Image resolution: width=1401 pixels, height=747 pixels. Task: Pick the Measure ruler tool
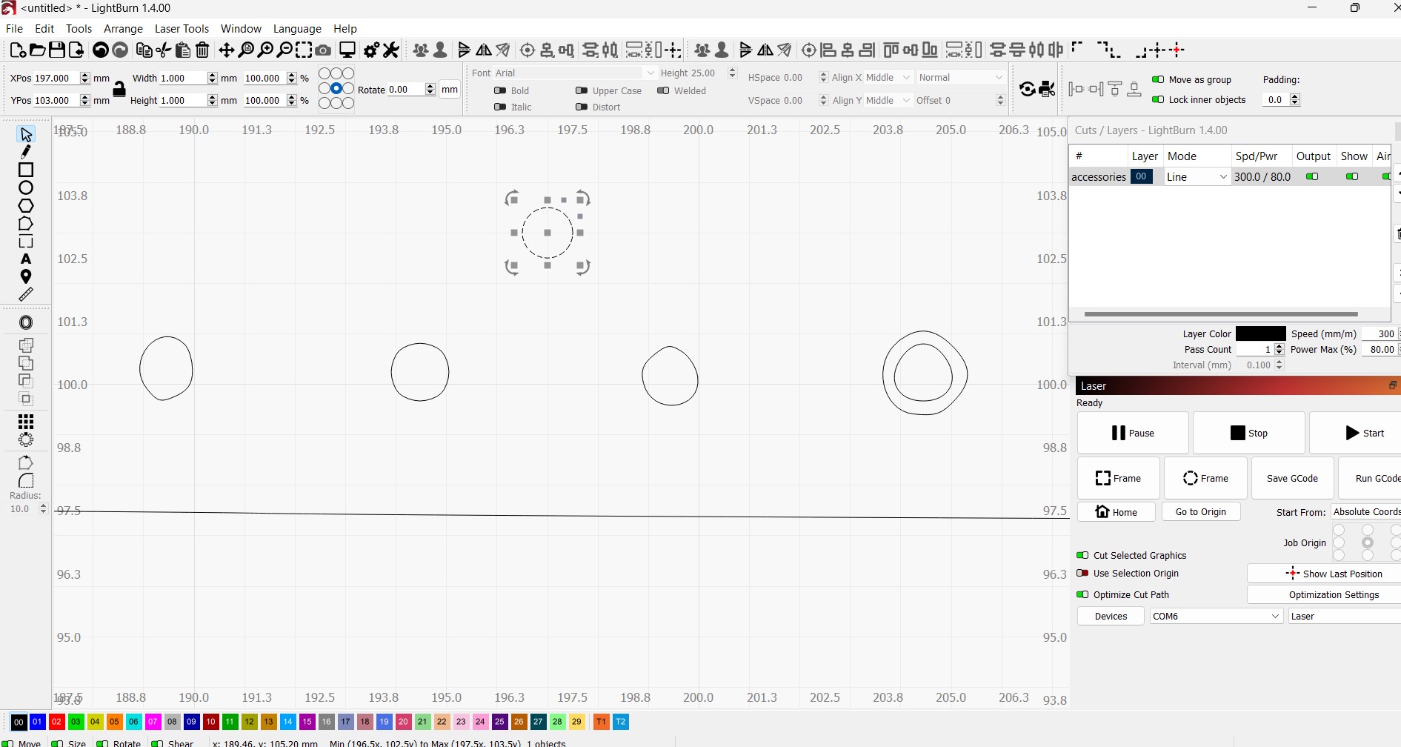click(26, 294)
